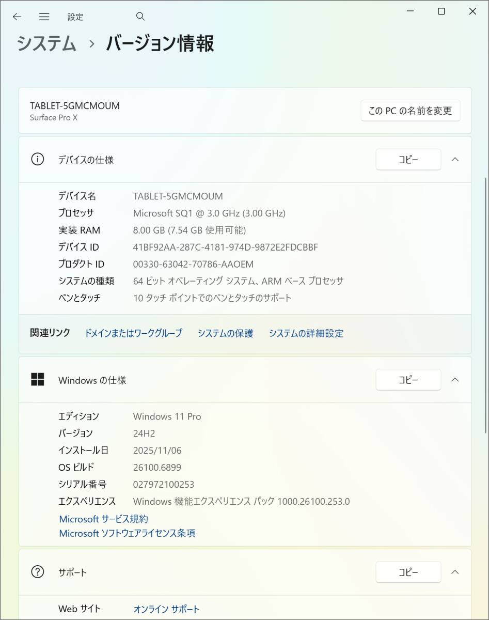489x620 pixels.
Task: Click the Windows logo beside Windows の仕様
Action: (38, 379)
